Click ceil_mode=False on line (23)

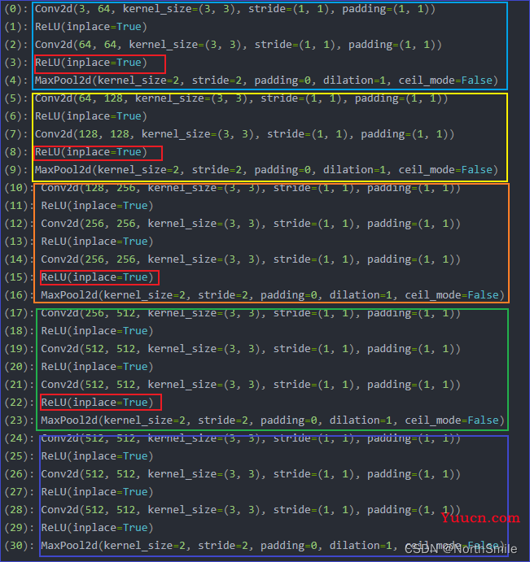pos(452,420)
